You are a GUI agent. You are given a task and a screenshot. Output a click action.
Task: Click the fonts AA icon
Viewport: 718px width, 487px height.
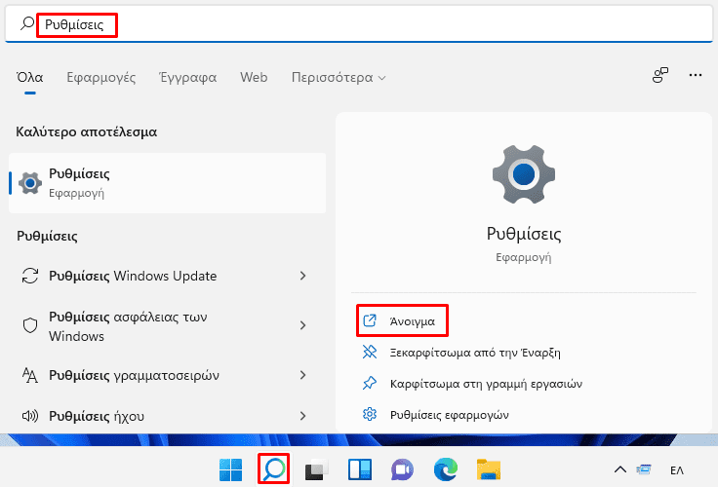[30, 375]
